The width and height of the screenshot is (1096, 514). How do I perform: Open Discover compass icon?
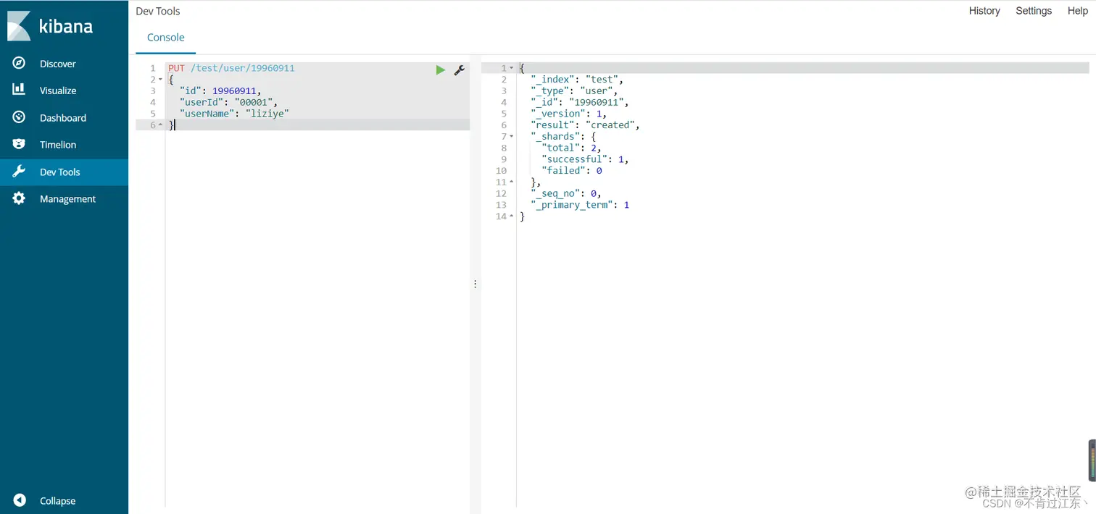[20, 64]
